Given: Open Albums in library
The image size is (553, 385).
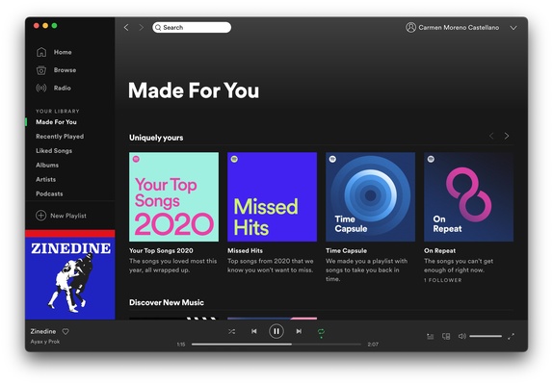Looking at the screenshot, I should [47, 165].
